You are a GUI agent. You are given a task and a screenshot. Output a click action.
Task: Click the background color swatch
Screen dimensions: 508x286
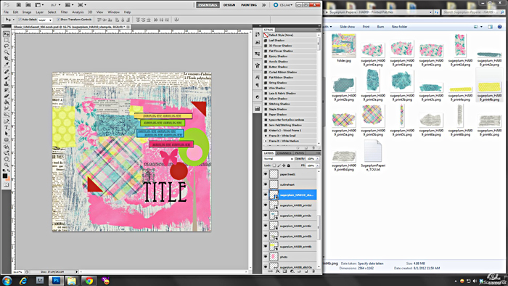point(8,179)
